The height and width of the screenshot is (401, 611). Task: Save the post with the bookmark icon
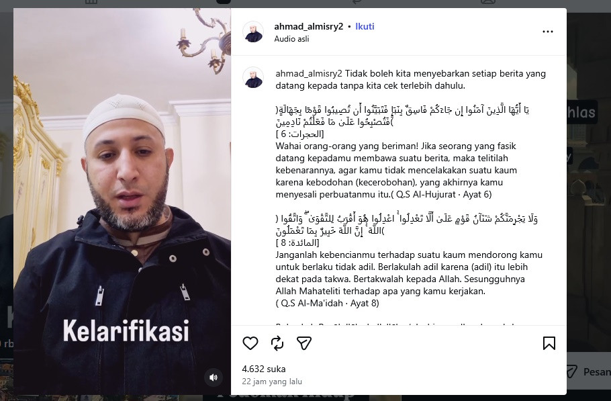coord(549,343)
